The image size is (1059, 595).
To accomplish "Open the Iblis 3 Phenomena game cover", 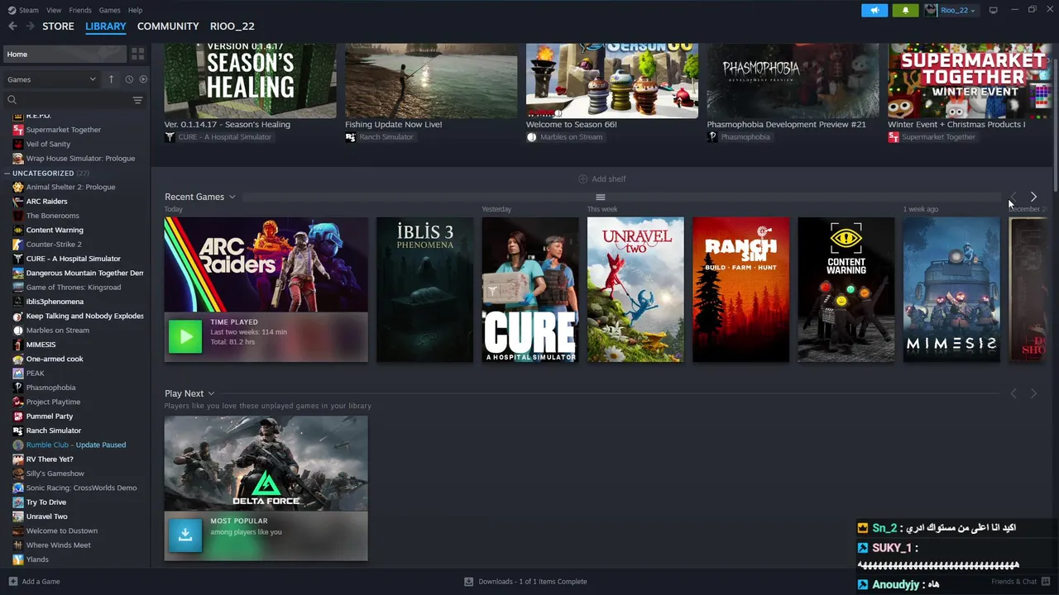I will pyautogui.click(x=425, y=289).
